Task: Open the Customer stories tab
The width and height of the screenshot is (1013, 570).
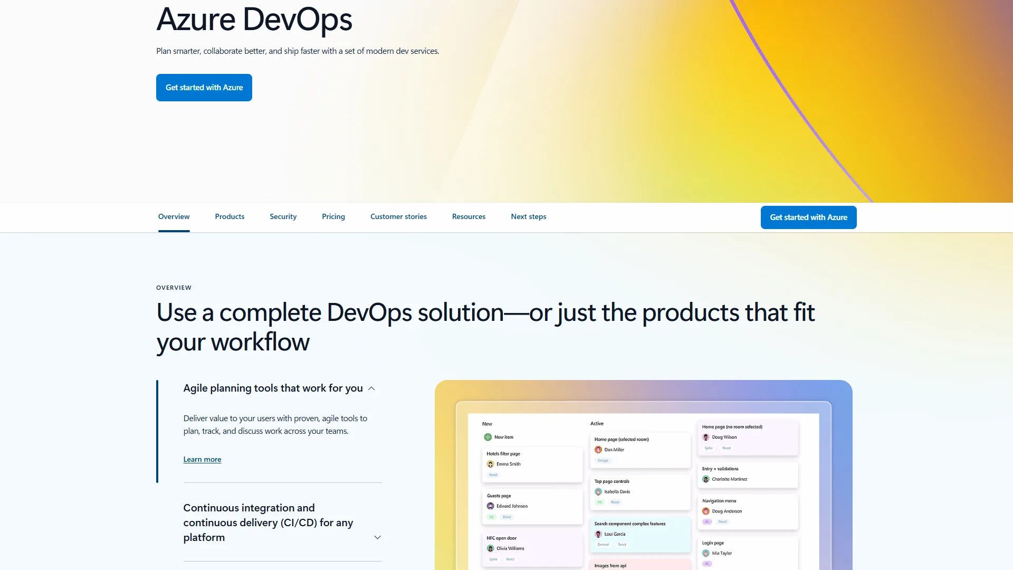Action: (398, 217)
